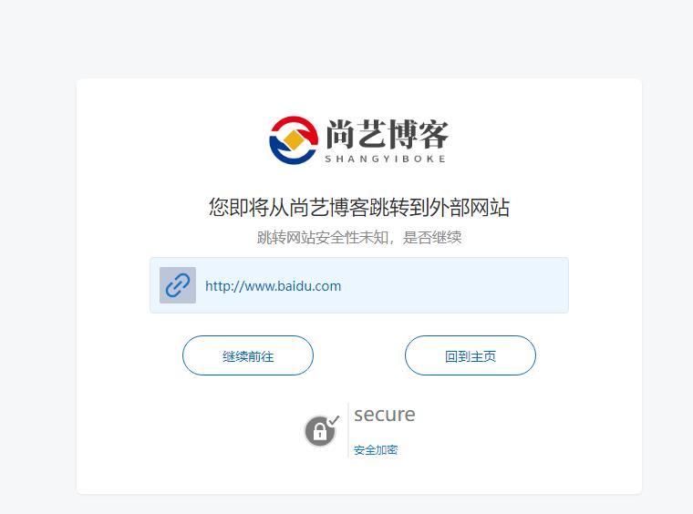Open the 安全加密 link
Screen dimensions: 693x514
click(x=376, y=450)
